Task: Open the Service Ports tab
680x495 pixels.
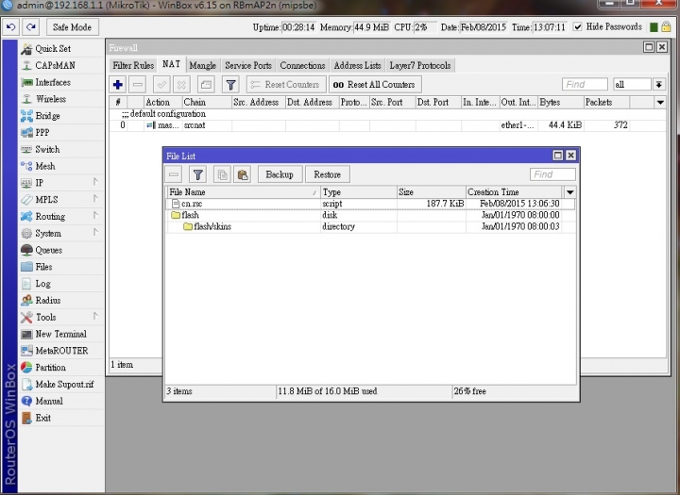Action: 248,65
